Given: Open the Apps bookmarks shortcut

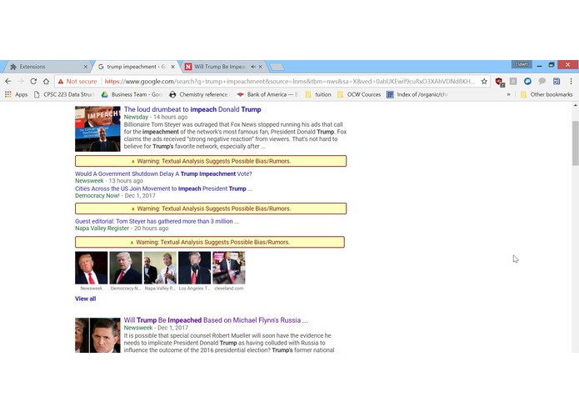Looking at the screenshot, I should click(17, 94).
